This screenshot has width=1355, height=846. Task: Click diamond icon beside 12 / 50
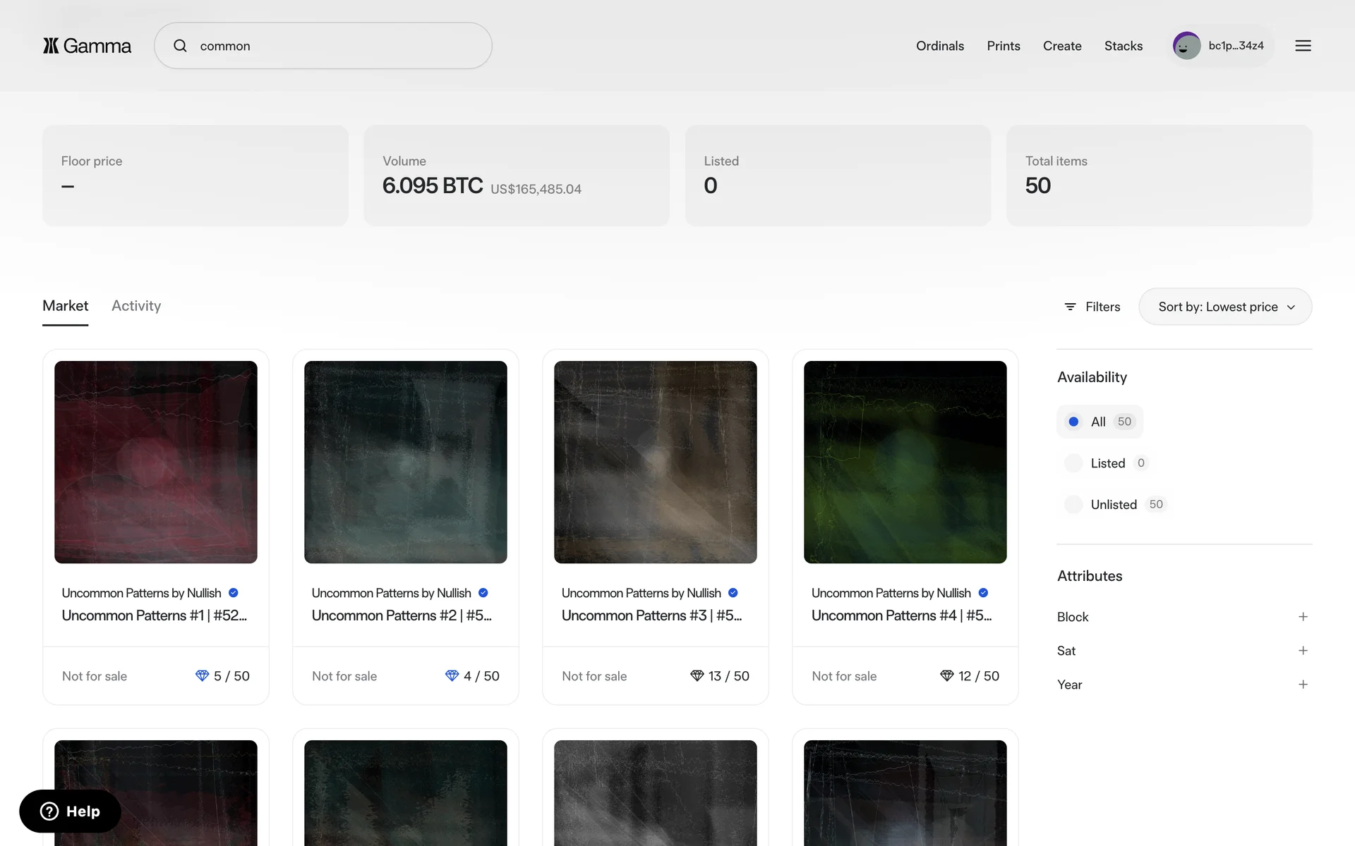946,676
